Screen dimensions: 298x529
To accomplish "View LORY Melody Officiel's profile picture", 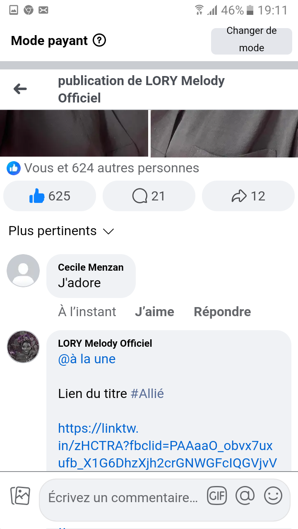I will tap(23, 347).
